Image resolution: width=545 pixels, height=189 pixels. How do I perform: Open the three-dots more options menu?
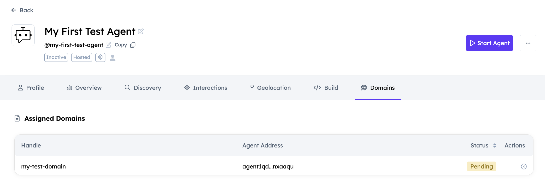click(x=528, y=43)
